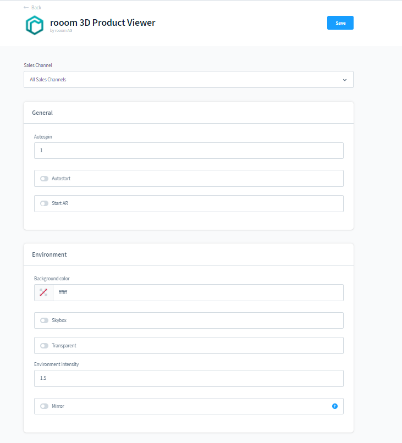This screenshot has height=443, width=402.
Task: Click the back arrow icon
Action: pyautogui.click(x=26, y=8)
